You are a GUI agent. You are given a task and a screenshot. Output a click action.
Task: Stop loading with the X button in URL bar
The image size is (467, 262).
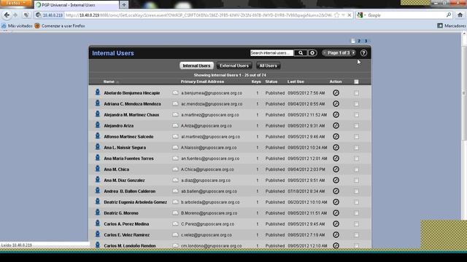pos(350,15)
